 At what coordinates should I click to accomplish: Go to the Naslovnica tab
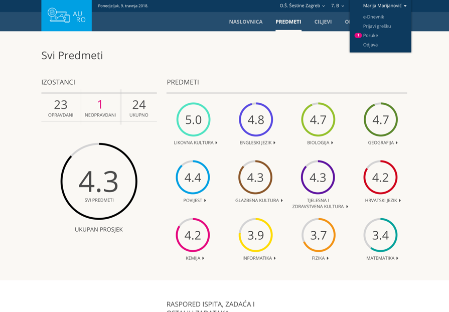[245, 22]
